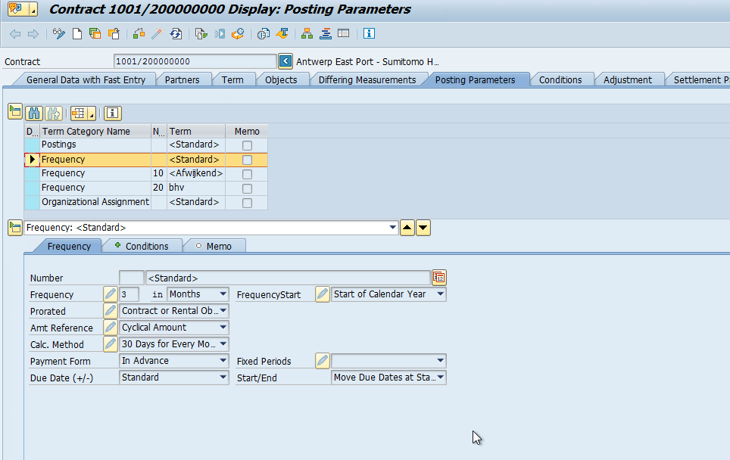730x460 pixels.
Task: Switch to the Partners tab
Action: (182, 79)
